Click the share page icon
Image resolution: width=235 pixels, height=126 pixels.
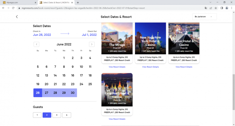211,8
